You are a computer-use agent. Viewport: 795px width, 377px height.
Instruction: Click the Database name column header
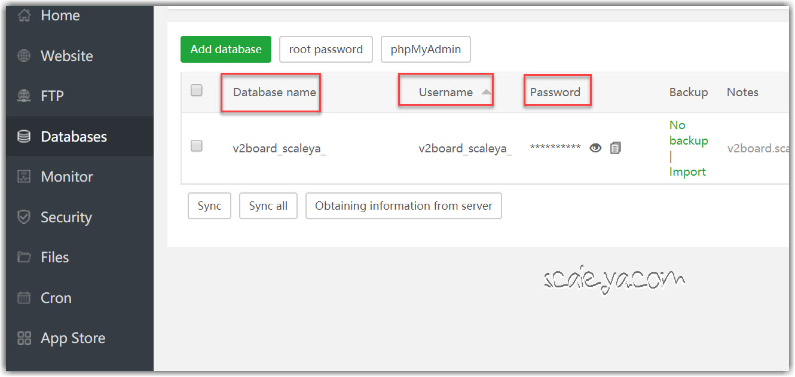click(x=274, y=92)
